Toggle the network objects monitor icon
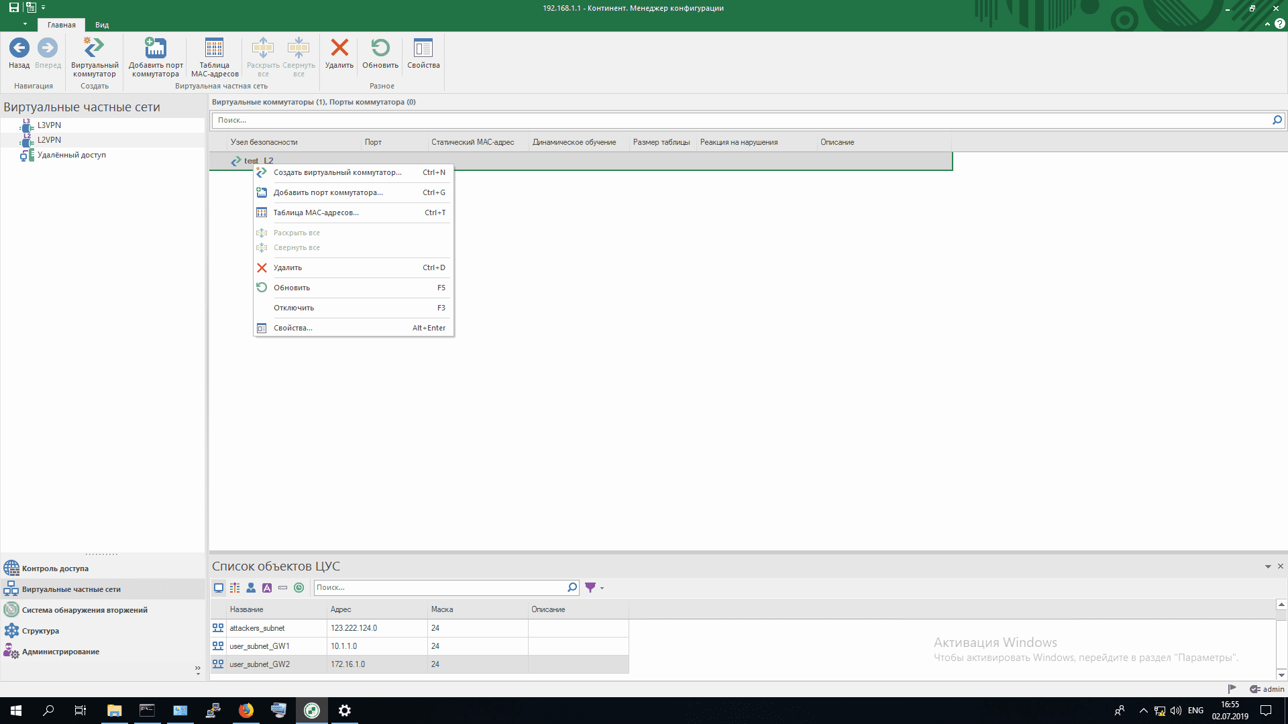 pos(219,588)
